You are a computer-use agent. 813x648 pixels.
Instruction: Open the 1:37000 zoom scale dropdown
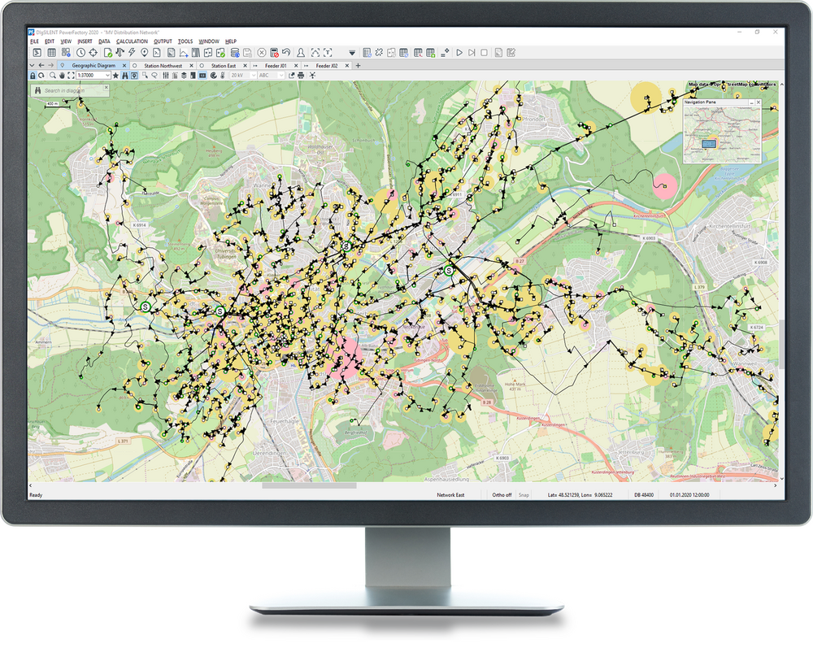107,76
